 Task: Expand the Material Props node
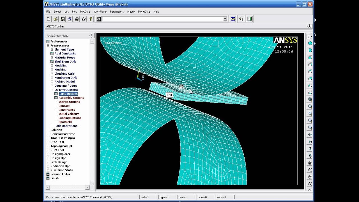pyautogui.click(x=52, y=58)
